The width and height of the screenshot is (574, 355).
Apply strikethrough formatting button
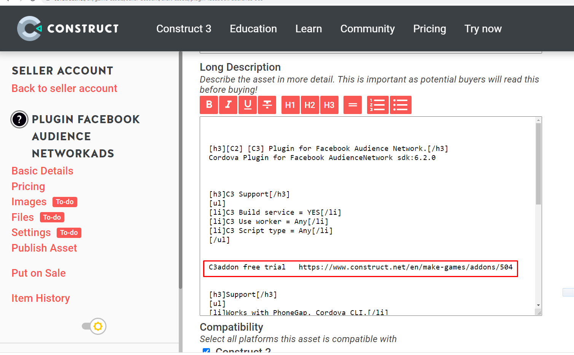point(267,105)
